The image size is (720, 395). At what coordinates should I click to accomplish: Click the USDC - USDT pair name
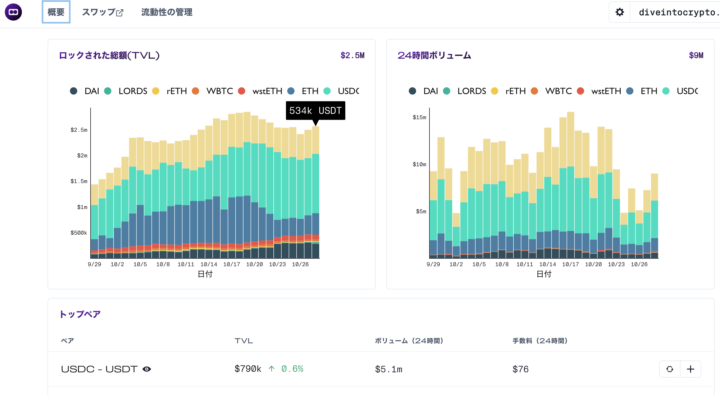coord(99,369)
